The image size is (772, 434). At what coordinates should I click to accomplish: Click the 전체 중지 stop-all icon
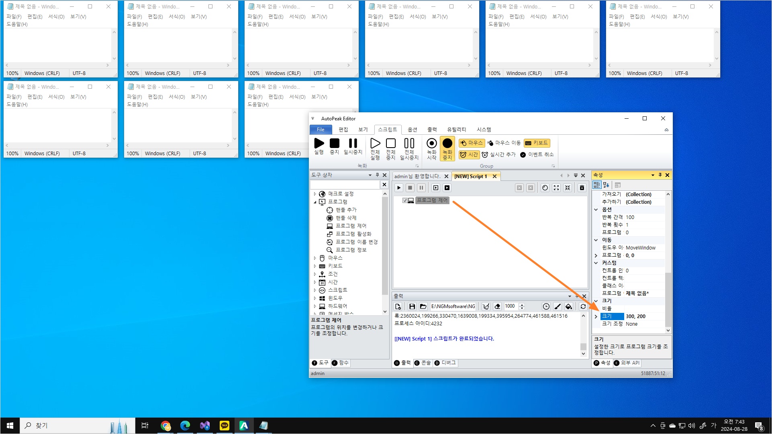pos(390,144)
